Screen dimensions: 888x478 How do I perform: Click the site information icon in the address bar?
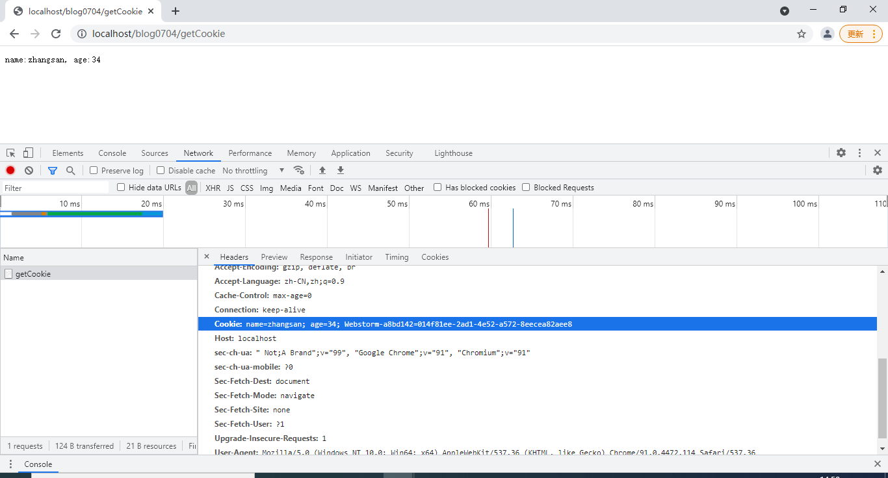81,34
